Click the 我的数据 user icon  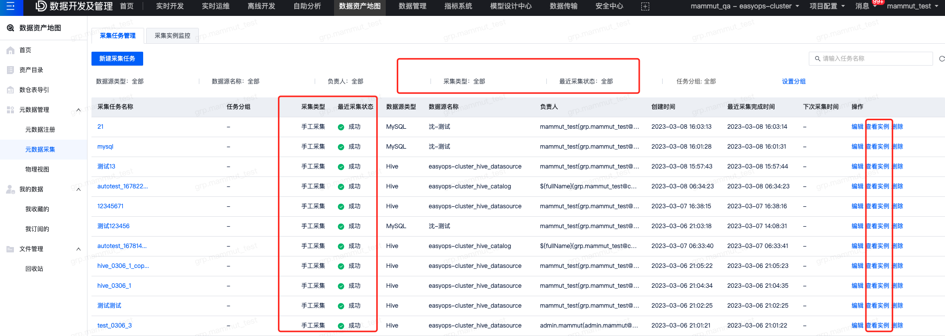coord(10,189)
